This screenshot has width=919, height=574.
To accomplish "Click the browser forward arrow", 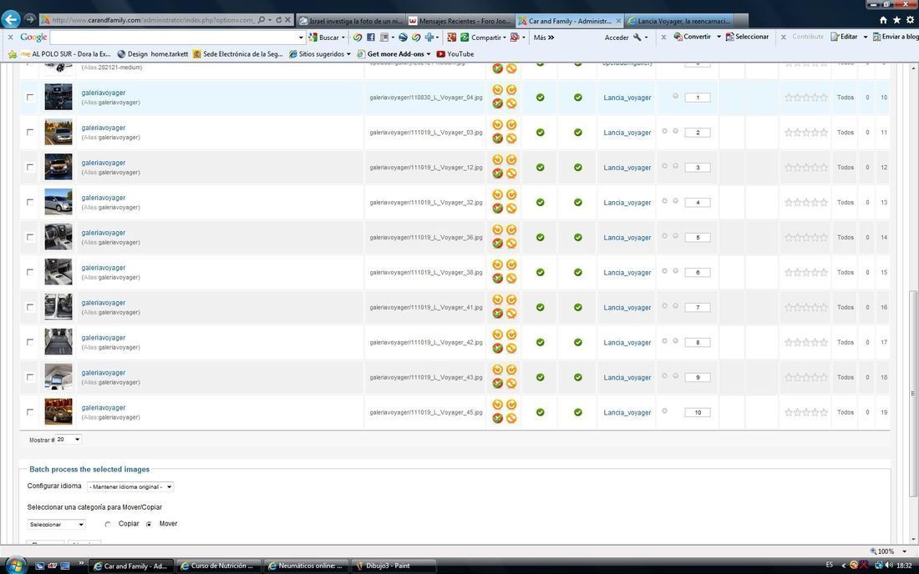I will [29, 19].
